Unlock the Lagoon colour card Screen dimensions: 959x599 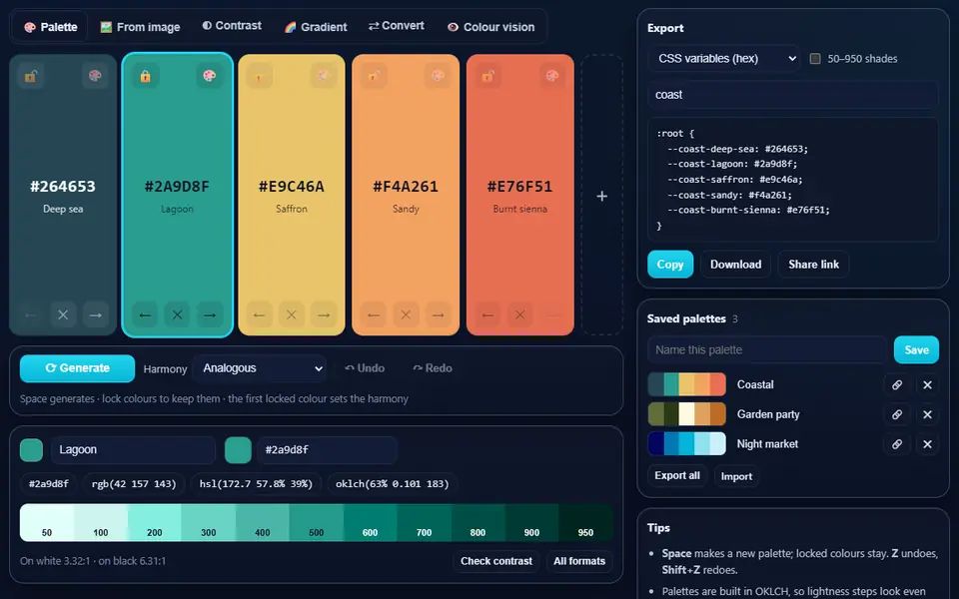pos(145,76)
